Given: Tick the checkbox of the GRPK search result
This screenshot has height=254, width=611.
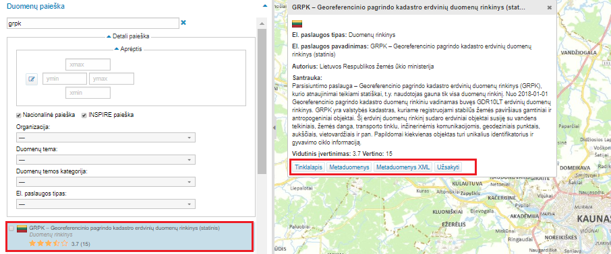Looking at the screenshot, I should pos(11,228).
